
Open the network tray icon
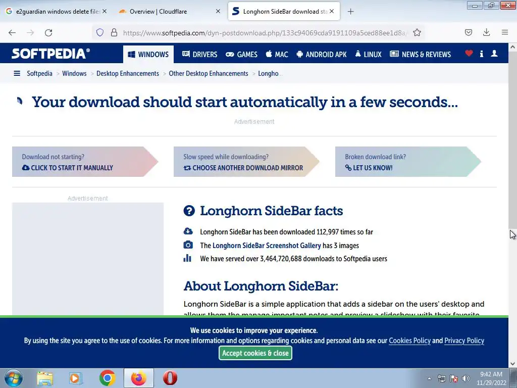tap(441, 378)
